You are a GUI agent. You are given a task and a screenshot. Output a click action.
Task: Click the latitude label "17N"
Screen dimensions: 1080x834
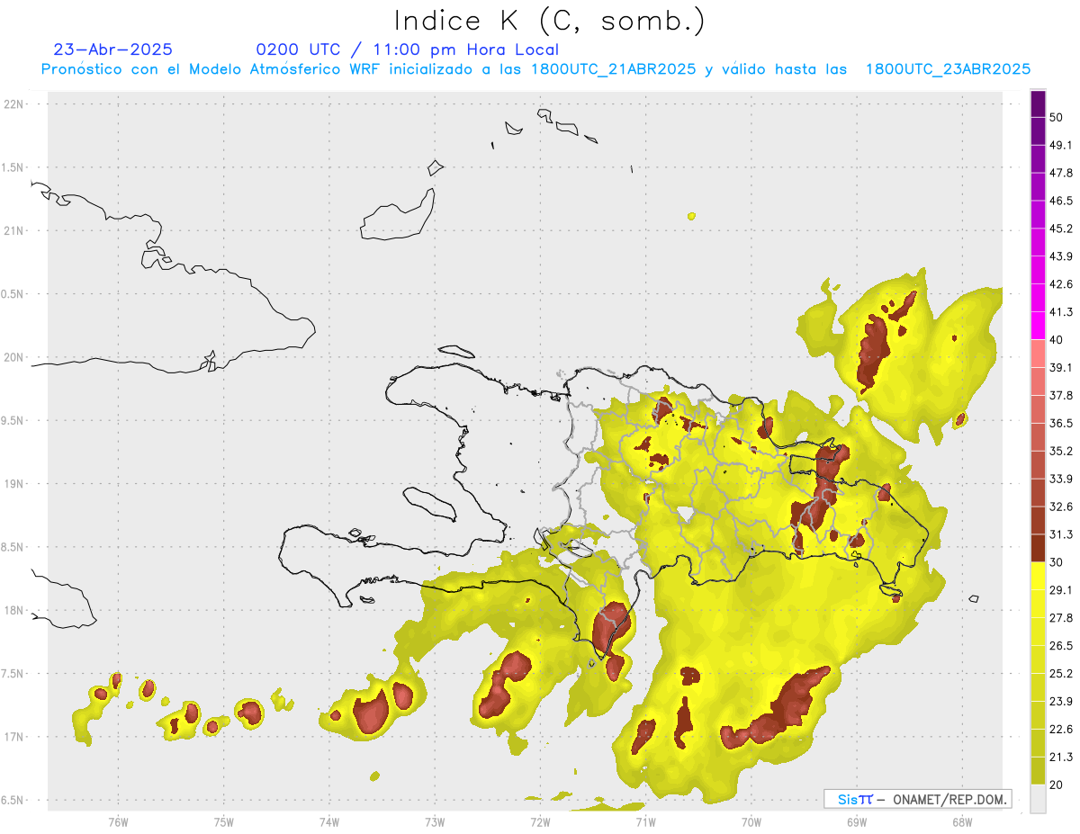point(14,737)
